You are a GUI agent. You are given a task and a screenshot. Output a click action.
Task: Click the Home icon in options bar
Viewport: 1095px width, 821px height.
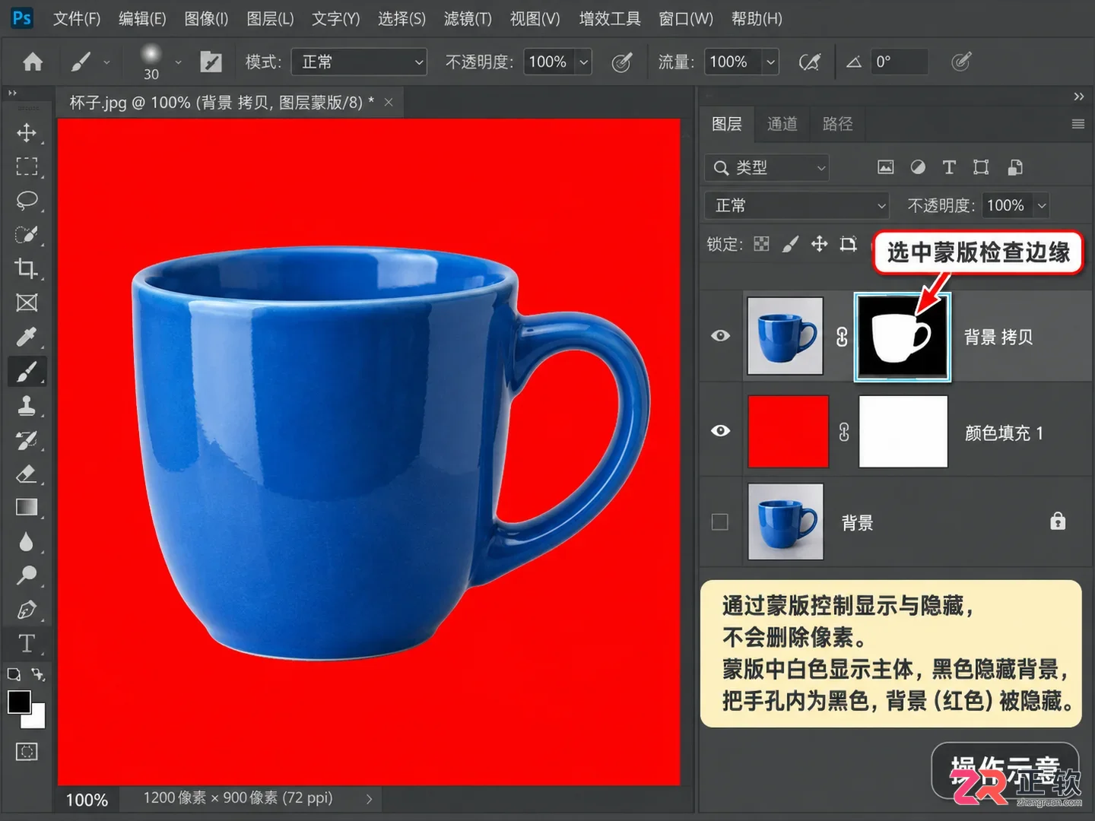tap(33, 62)
